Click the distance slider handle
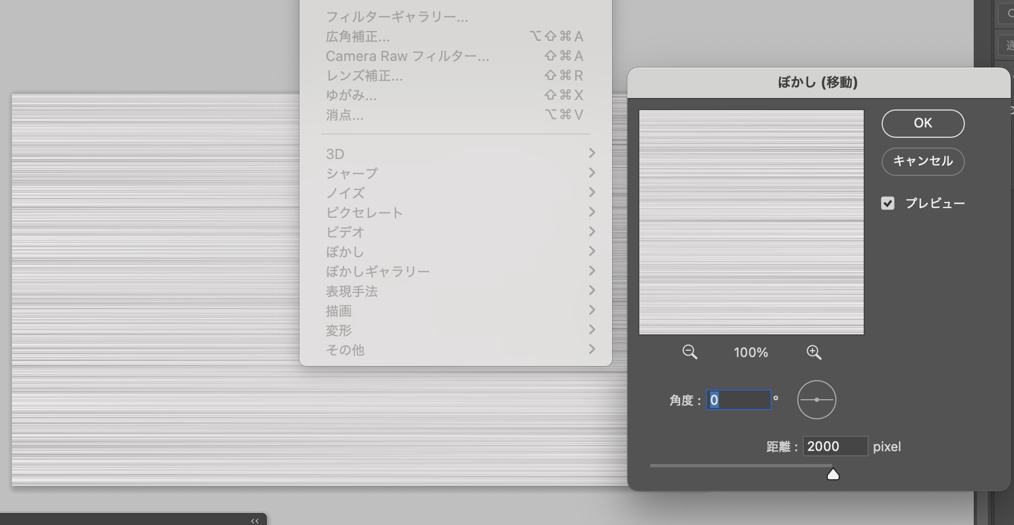 [x=833, y=474]
